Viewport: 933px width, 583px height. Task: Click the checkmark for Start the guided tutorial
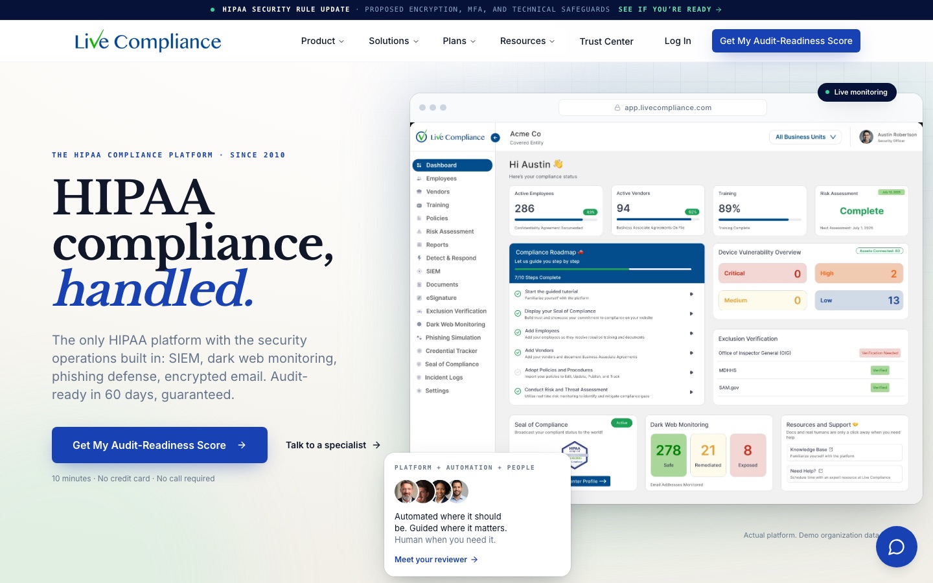click(518, 294)
